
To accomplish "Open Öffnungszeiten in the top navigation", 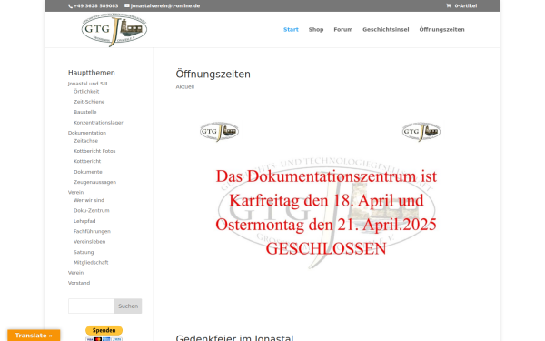I will [441, 30].
